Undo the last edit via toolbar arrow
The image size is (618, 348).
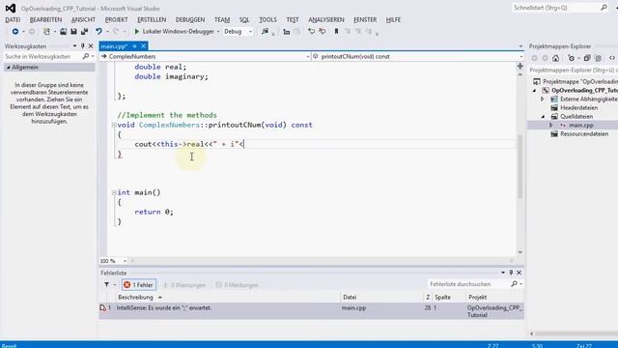pyautogui.click(x=98, y=32)
